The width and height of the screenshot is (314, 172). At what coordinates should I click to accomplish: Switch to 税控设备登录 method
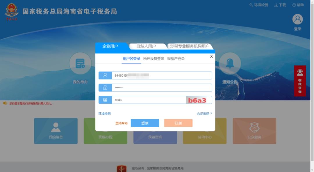click(154, 58)
